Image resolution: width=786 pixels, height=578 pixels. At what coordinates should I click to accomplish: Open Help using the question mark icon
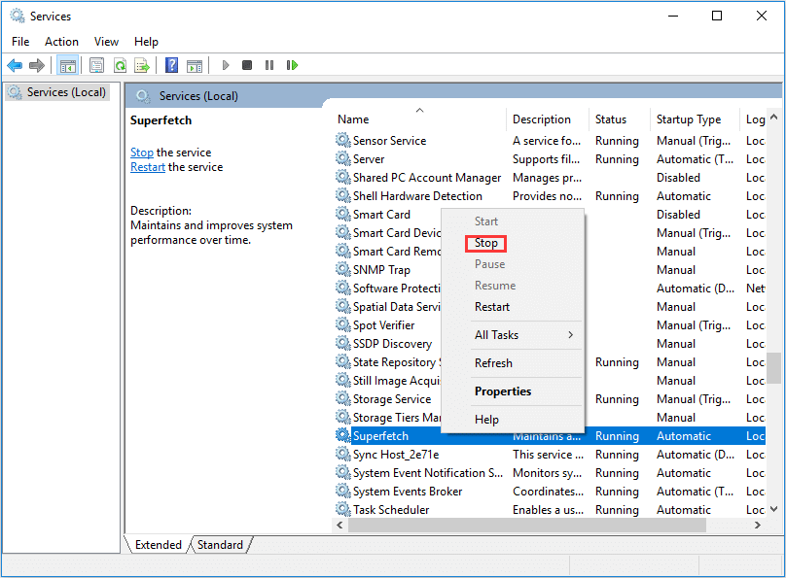coord(169,65)
